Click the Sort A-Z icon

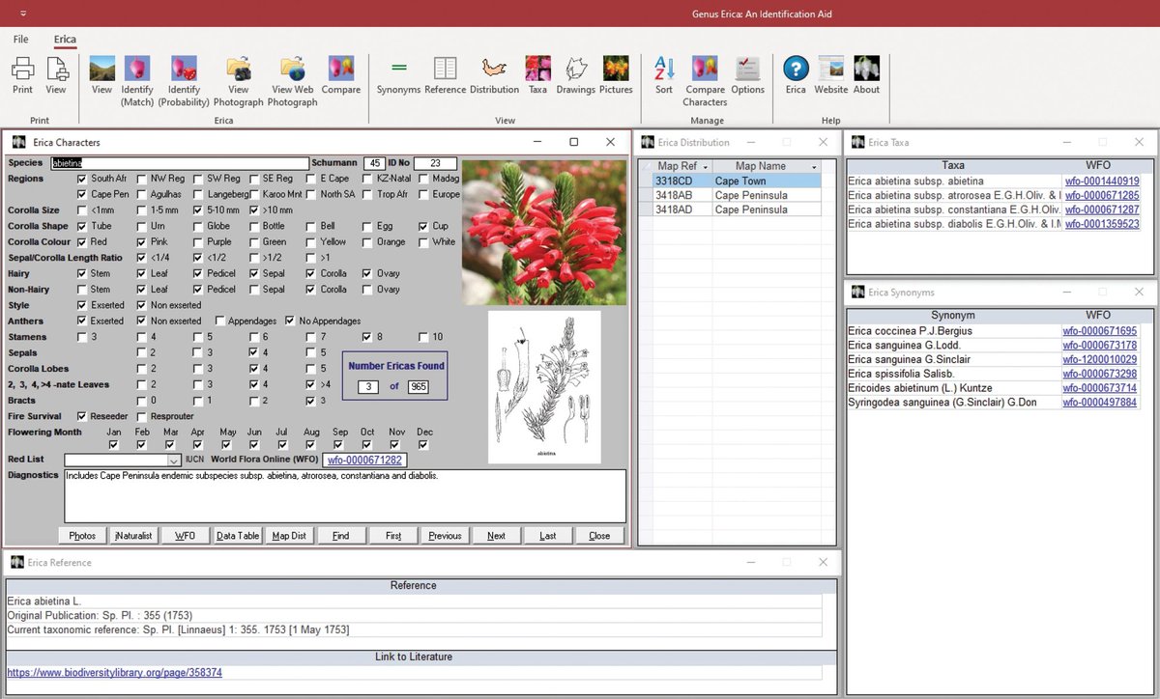(664, 70)
